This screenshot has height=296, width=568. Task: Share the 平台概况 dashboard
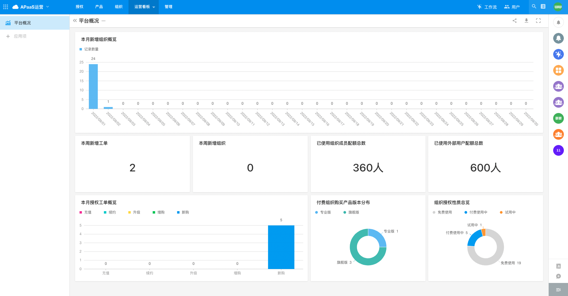coord(515,21)
